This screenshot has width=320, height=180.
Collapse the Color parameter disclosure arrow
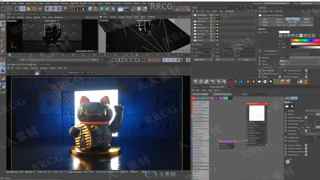[x=262, y=32]
